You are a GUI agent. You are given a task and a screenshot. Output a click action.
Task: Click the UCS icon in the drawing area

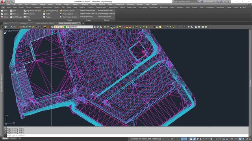coord(10,119)
